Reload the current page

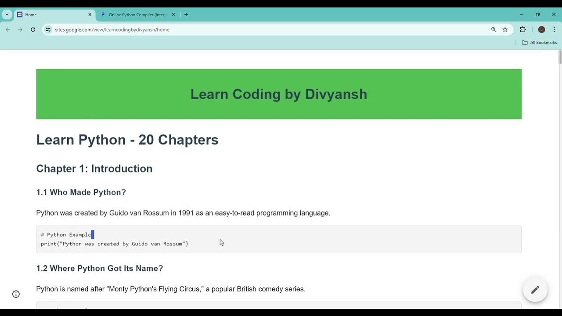tap(33, 29)
